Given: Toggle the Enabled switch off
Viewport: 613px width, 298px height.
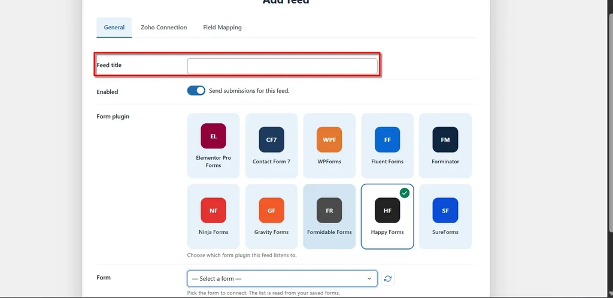Looking at the screenshot, I should pos(196,90).
